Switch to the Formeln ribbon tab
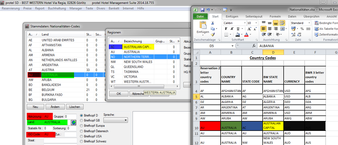 (275, 16)
